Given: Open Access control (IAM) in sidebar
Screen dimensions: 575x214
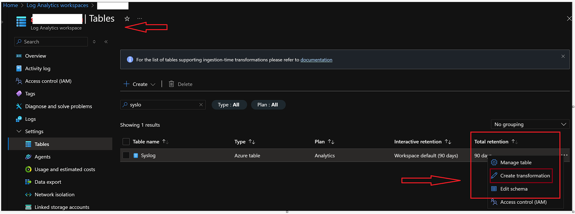Looking at the screenshot, I should click(x=48, y=81).
